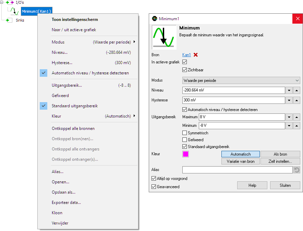The width and height of the screenshot is (303, 231).
Task: Click the Variatie van bron button
Action: (x=241, y=161)
